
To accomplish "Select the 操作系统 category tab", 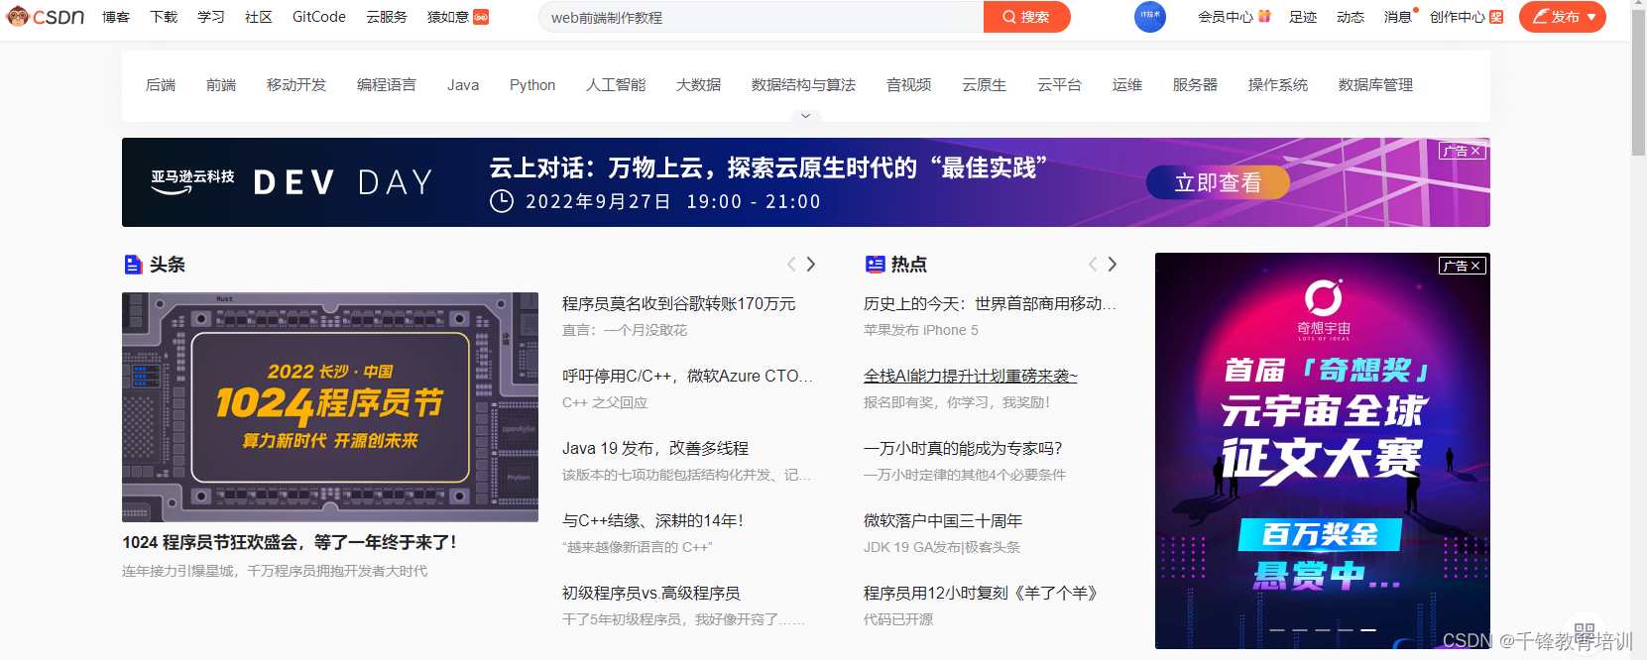I will 1278,85.
